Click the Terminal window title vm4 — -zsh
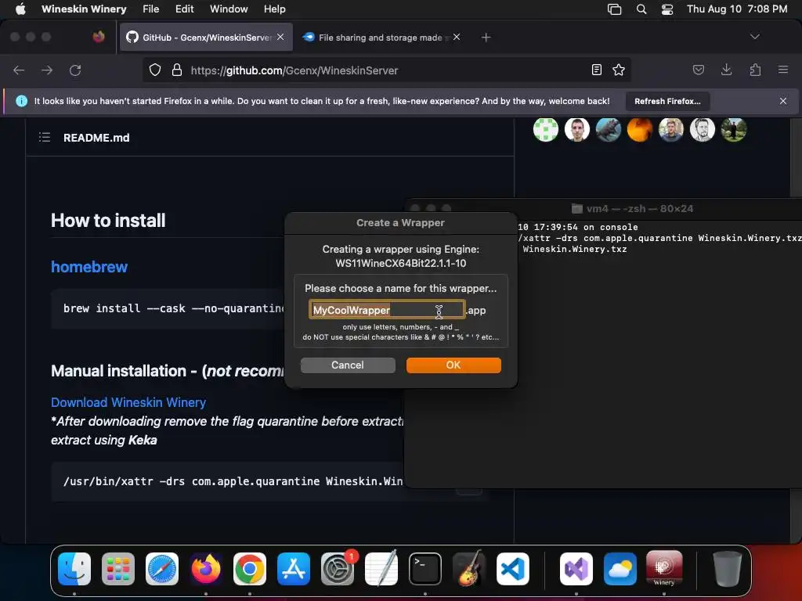 (640, 208)
